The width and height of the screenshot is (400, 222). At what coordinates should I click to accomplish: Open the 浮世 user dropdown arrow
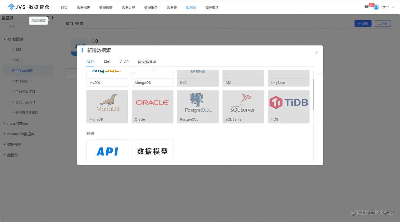(393, 7)
